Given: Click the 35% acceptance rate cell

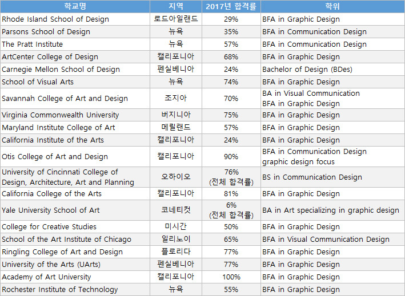Looking at the screenshot, I should 231,32.
